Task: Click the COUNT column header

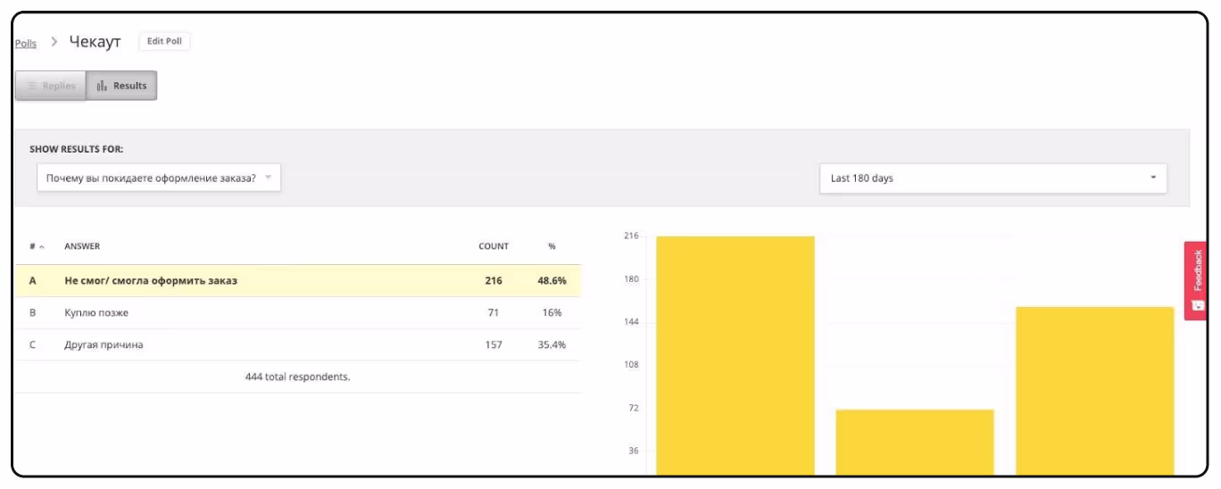Action: coord(494,246)
